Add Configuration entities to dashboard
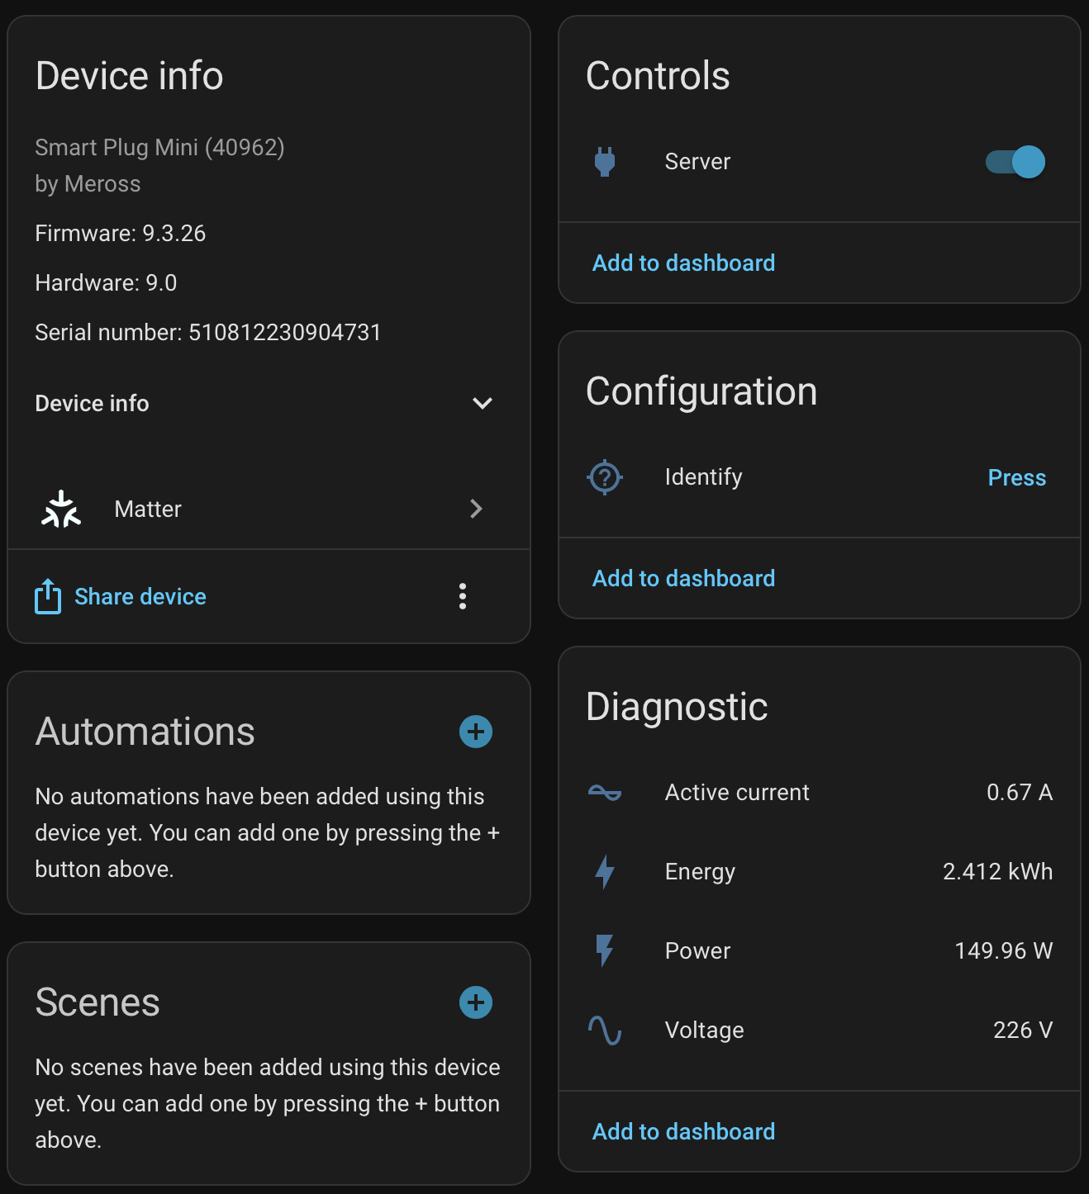The height and width of the screenshot is (1194, 1089). pos(683,578)
